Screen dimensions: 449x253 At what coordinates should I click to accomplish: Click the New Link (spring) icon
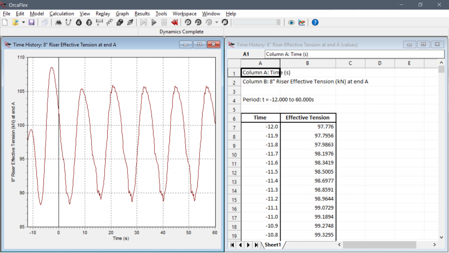point(109,22)
